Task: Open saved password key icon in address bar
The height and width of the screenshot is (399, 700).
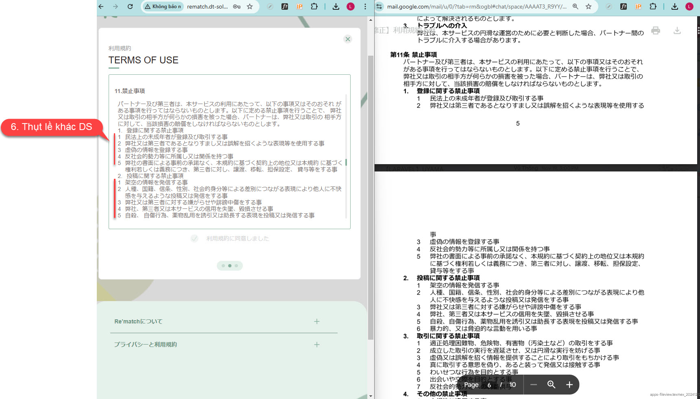Action: pyautogui.click(x=237, y=7)
